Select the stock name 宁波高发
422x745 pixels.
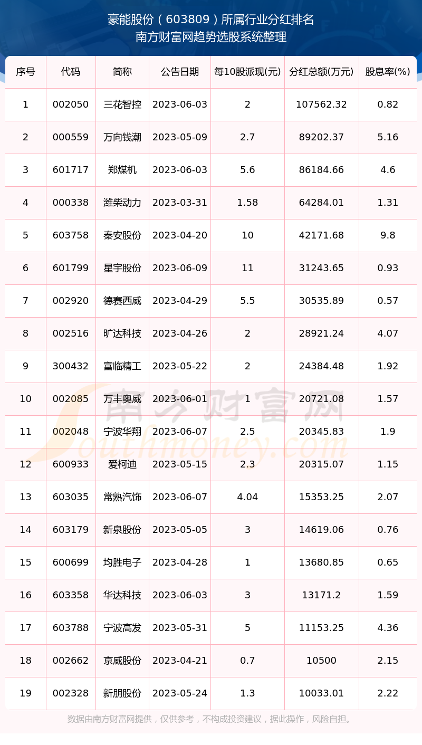pyautogui.click(x=122, y=628)
